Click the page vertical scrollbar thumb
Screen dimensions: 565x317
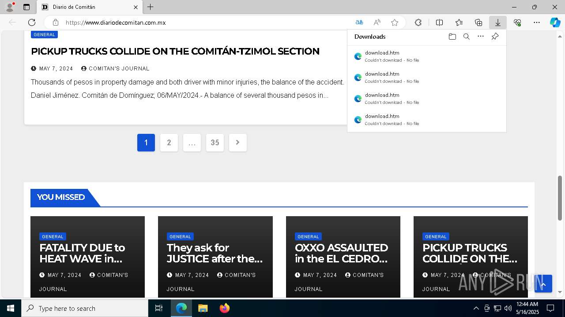(x=560, y=197)
